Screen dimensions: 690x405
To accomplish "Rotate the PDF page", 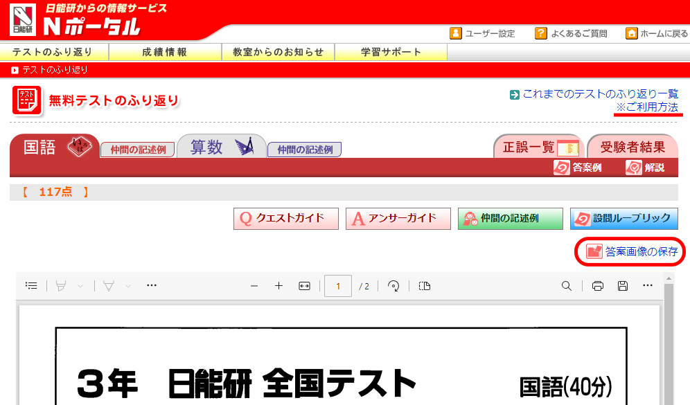I will (x=393, y=286).
